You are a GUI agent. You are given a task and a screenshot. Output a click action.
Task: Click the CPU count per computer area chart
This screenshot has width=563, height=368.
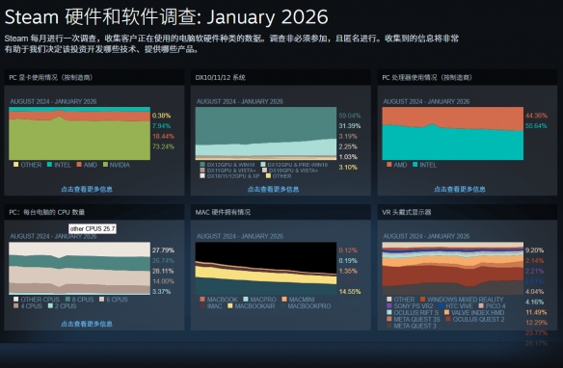[79, 268]
